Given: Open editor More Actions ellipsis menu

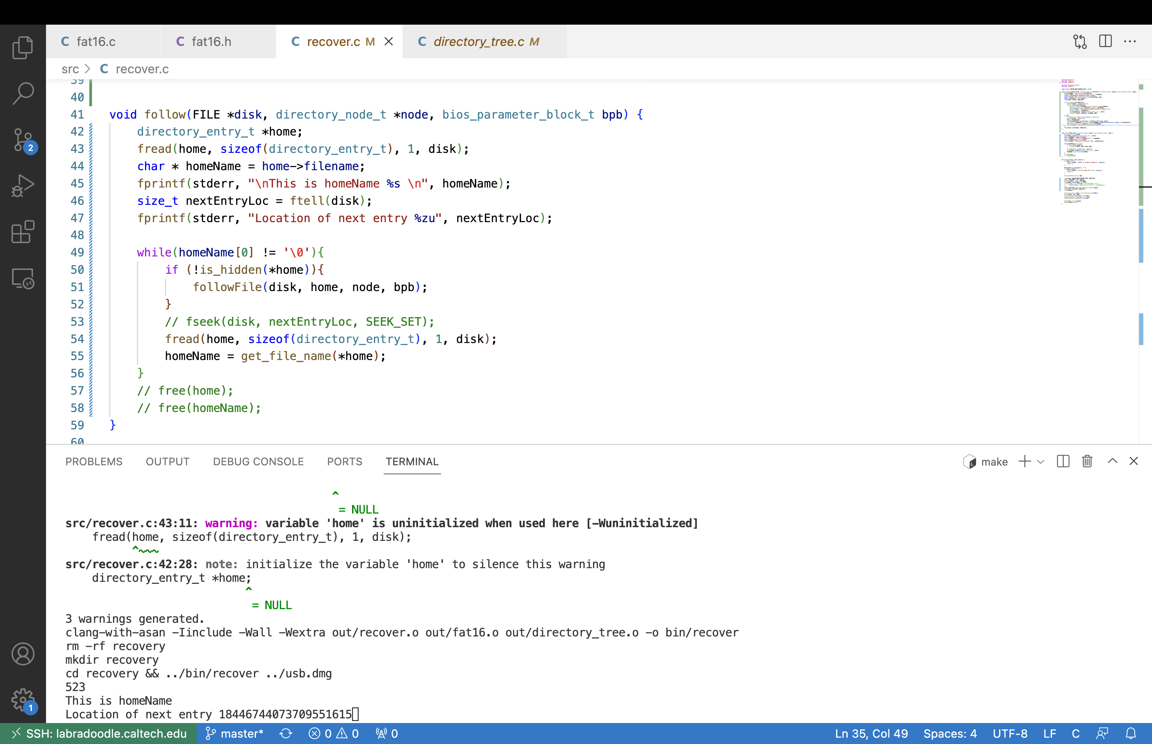Looking at the screenshot, I should click(x=1130, y=42).
